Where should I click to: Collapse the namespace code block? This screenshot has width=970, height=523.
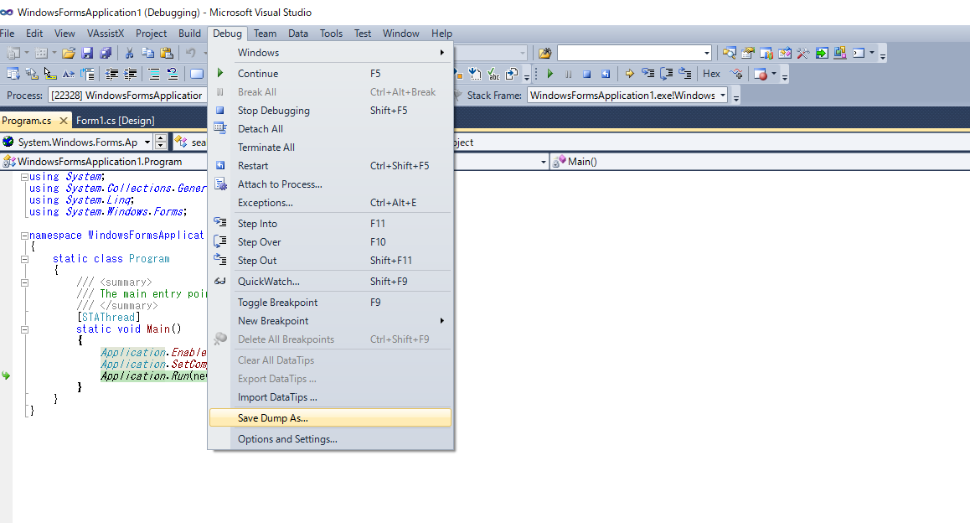(x=25, y=236)
